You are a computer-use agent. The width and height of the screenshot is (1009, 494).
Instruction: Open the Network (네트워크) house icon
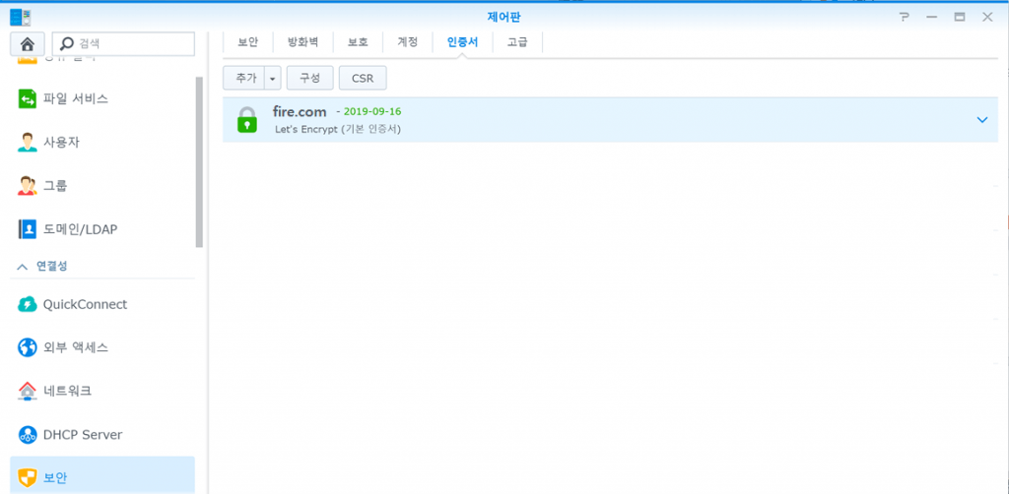[x=27, y=391]
